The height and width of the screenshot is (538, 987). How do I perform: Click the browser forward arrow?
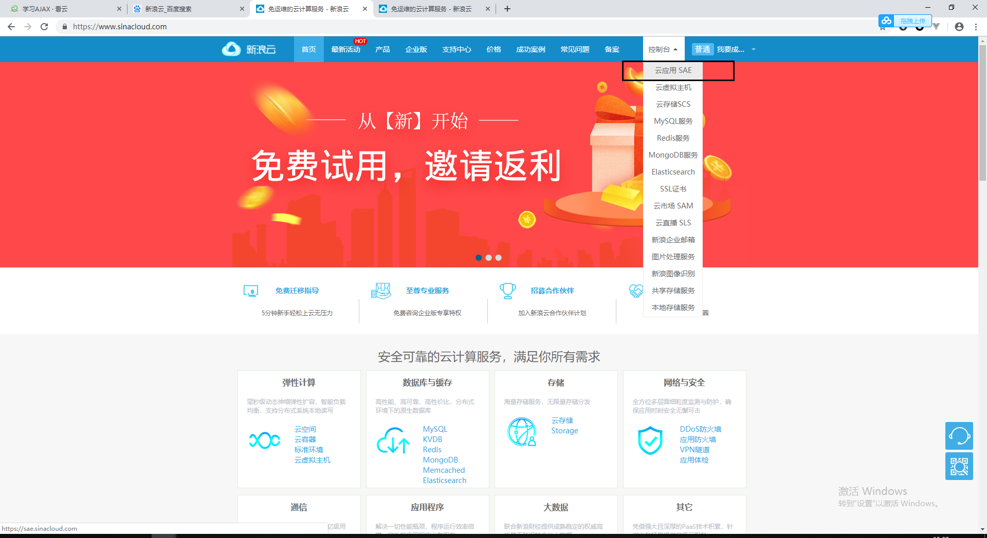click(28, 27)
